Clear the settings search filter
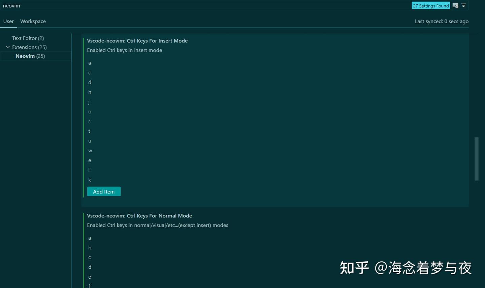485x288 pixels. pos(455,5)
